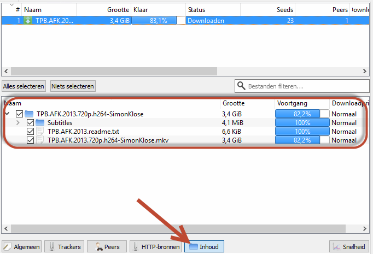
Task: Click the 83,1% progress bar of the torrent
Action: (x=158, y=21)
